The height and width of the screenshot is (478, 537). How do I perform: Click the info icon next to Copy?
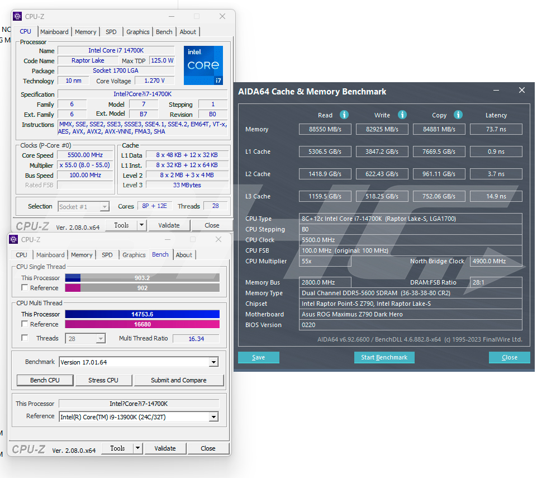[458, 115]
